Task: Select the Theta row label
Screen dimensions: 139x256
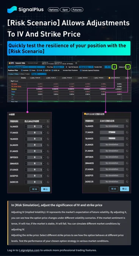Action: pyautogui.click(x=13, y=91)
